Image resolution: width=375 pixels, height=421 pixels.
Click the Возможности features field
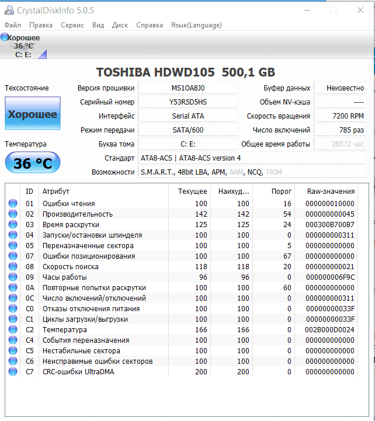point(252,172)
